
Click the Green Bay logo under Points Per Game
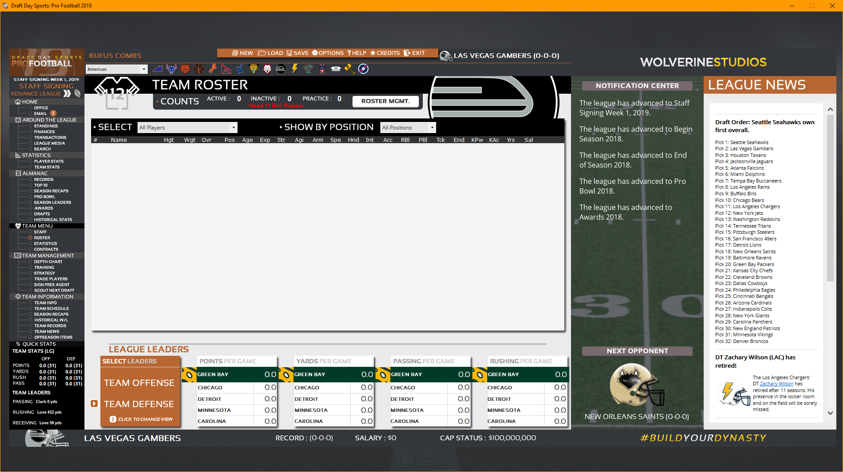pyautogui.click(x=189, y=375)
